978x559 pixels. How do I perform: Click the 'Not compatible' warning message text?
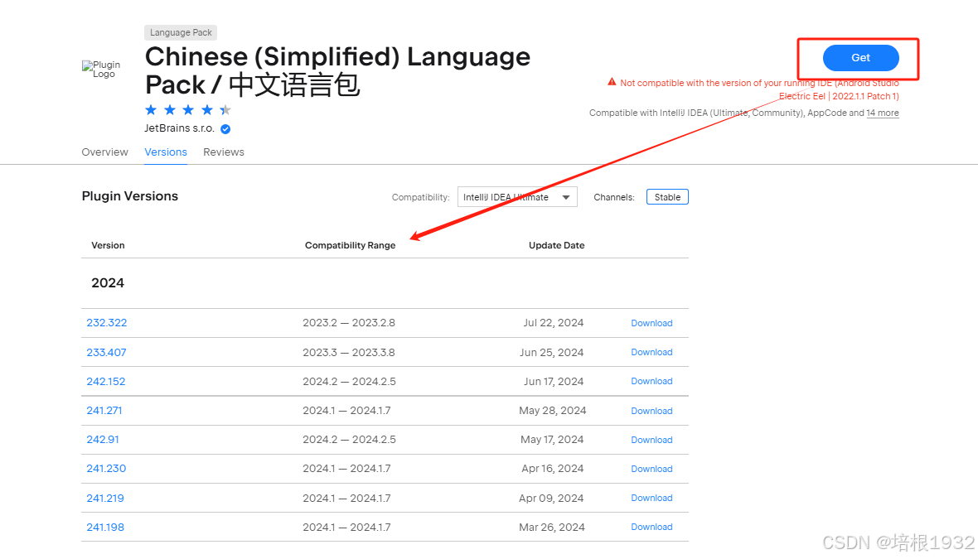[759, 89]
